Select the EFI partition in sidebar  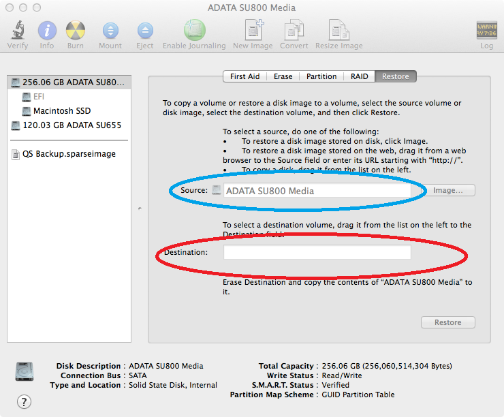point(69,97)
